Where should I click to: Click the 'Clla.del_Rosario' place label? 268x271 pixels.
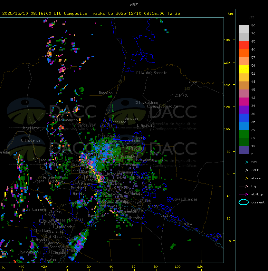(152, 73)
